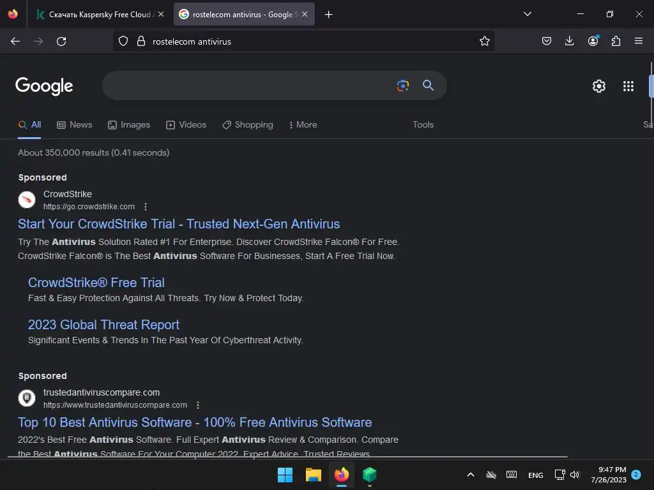654x490 pixels.
Task: Open tracking protection shield icon
Action: click(123, 41)
